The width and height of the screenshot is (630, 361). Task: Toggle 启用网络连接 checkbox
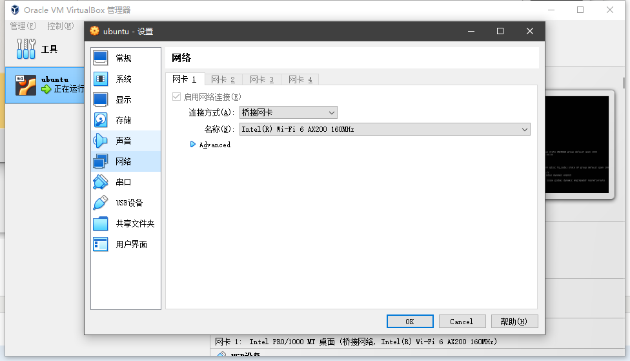tap(176, 96)
